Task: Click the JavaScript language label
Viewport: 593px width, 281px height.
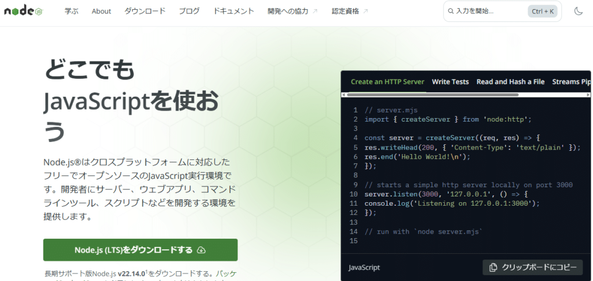Action: pos(364,268)
